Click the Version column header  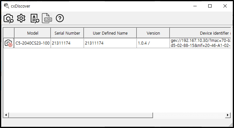coord(153,33)
